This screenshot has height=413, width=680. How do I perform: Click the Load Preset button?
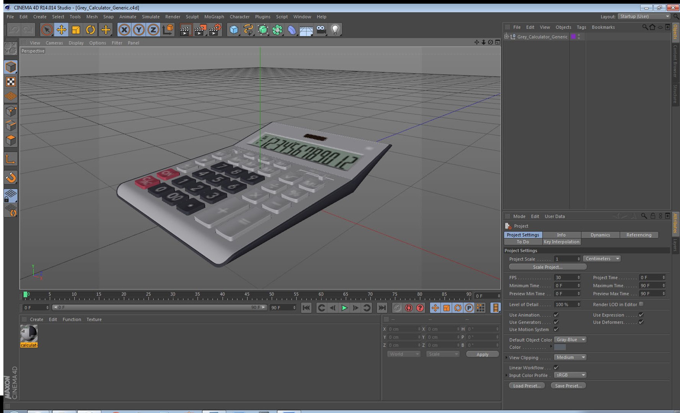pyautogui.click(x=527, y=386)
